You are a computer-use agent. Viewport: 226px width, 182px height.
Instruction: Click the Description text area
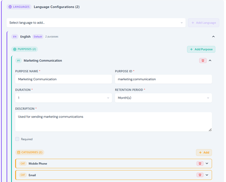tap(114, 122)
